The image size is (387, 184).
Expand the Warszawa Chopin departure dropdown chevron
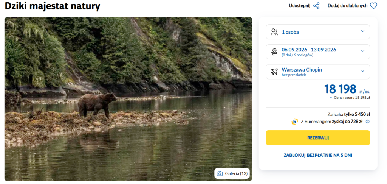click(363, 71)
